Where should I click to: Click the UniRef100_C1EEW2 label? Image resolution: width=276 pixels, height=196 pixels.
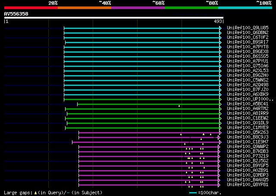pos(248,118)
